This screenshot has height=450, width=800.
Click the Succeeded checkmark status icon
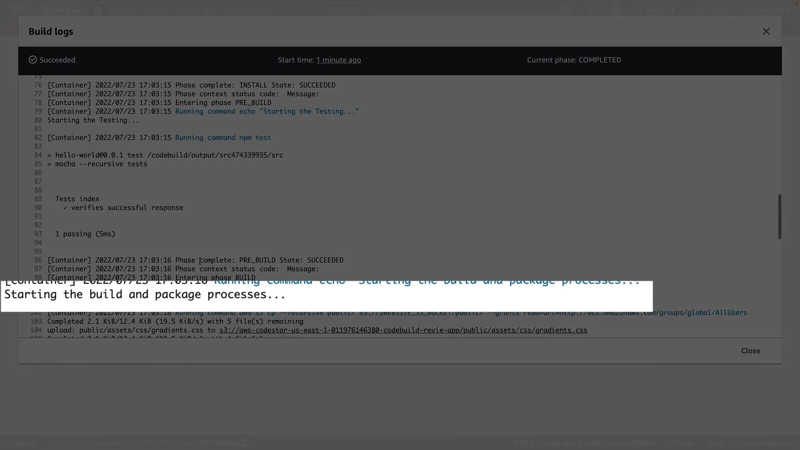33,60
